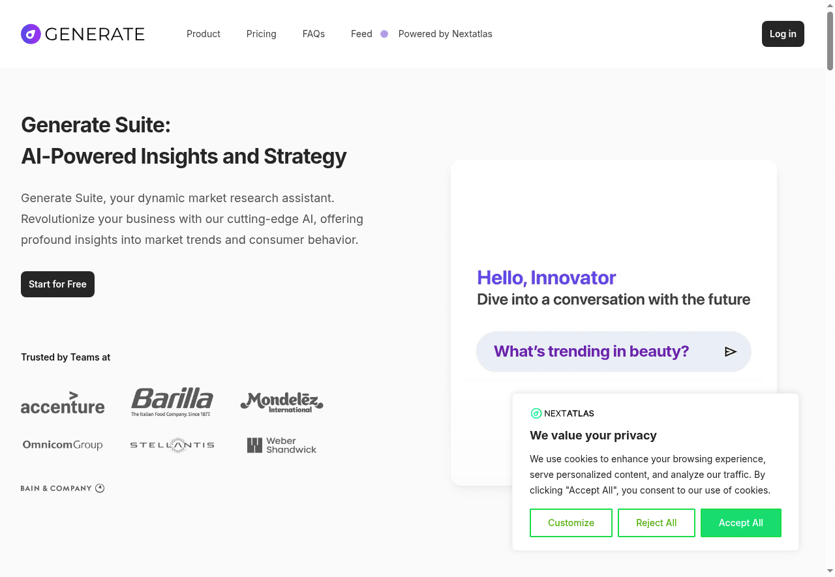Click the Barilla logo
This screenshot has width=835, height=577.
172,402
